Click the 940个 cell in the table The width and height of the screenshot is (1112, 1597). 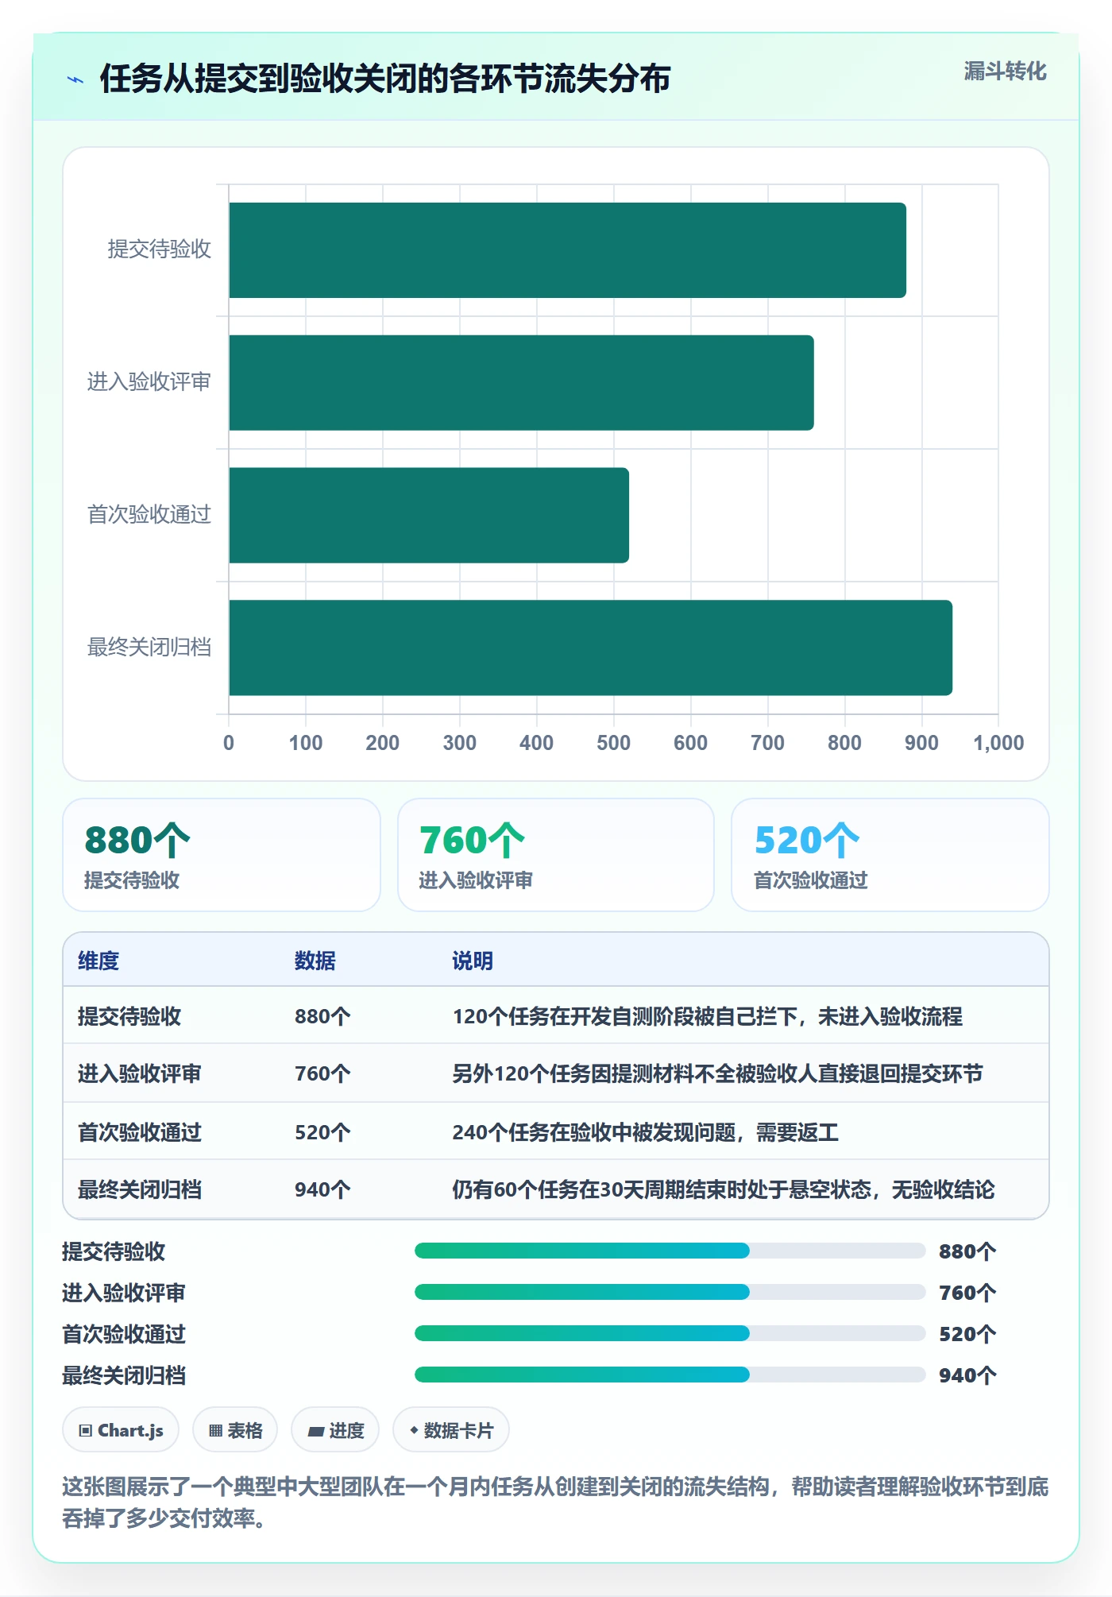[x=322, y=1189]
